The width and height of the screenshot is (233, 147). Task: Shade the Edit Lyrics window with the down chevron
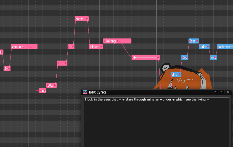[x=215, y=92]
